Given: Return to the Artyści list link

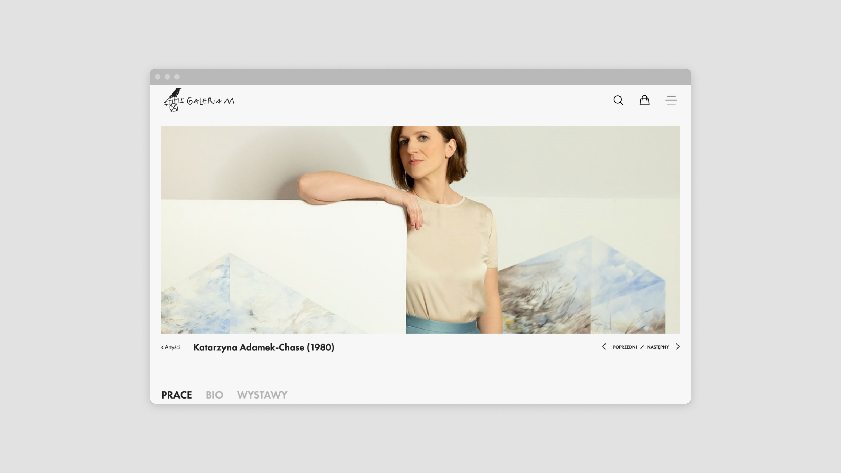Looking at the screenshot, I should tap(171, 347).
